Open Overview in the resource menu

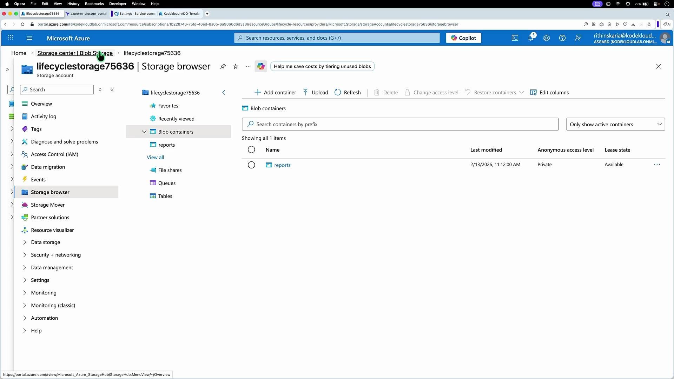click(x=41, y=104)
